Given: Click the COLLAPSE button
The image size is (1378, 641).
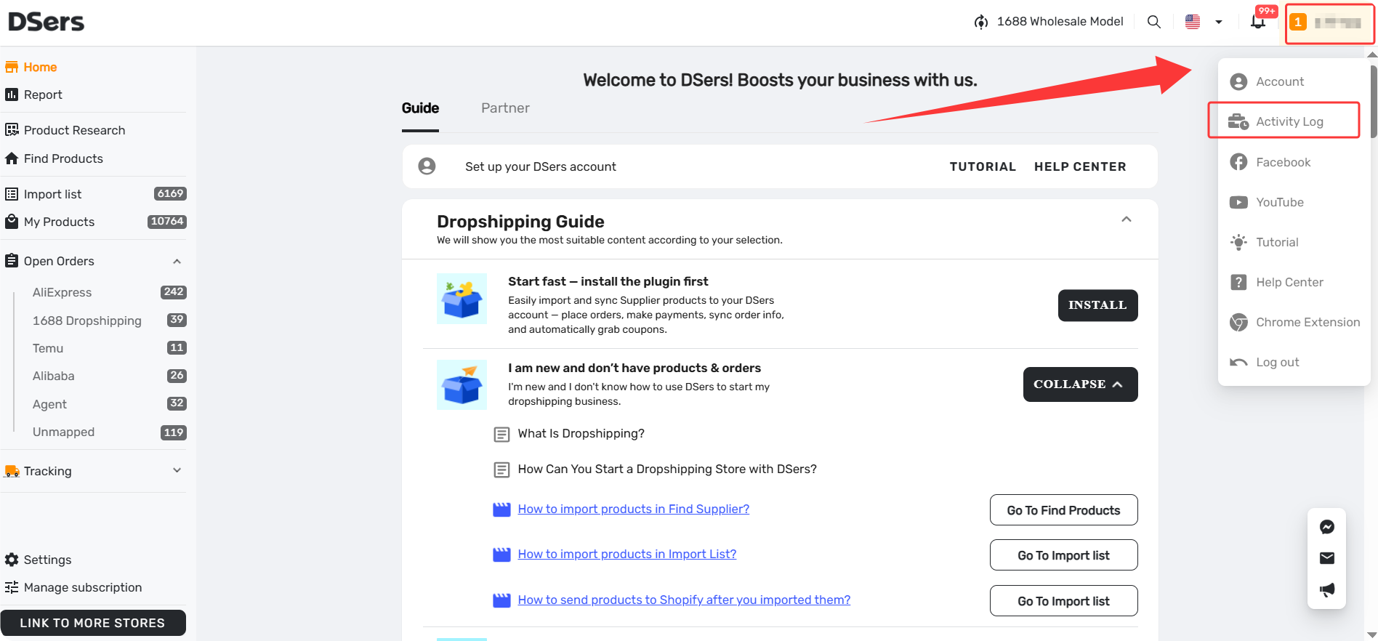Looking at the screenshot, I should coord(1080,384).
